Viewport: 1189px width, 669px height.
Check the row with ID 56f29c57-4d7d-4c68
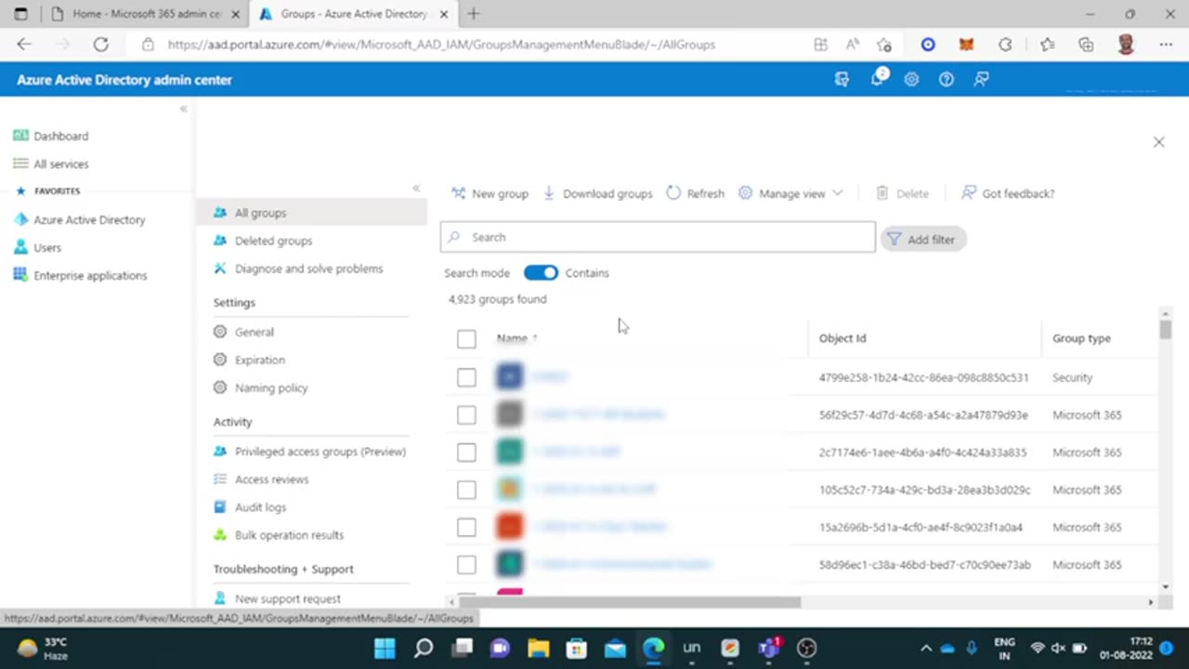466,414
